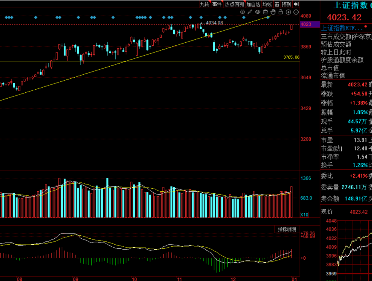372x281 pixels.
Task: Open the 事件 events tab
Action: pyautogui.click(x=217, y=4)
